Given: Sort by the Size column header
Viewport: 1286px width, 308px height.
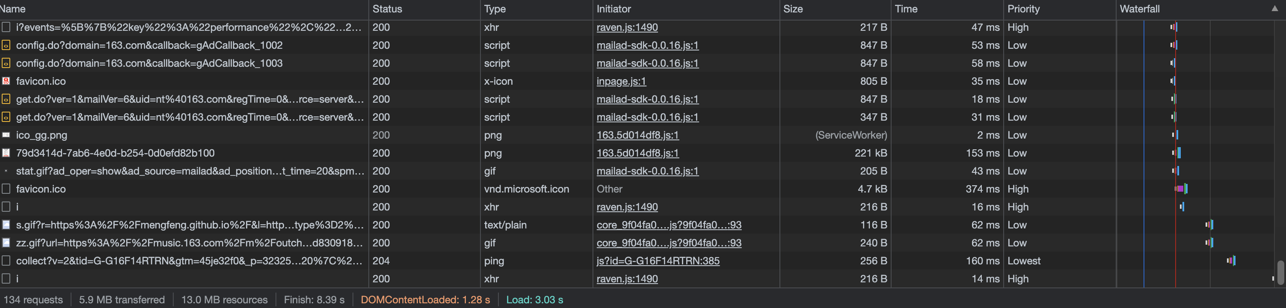Looking at the screenshot, I should pyautogui.click(x=793, y=9).
